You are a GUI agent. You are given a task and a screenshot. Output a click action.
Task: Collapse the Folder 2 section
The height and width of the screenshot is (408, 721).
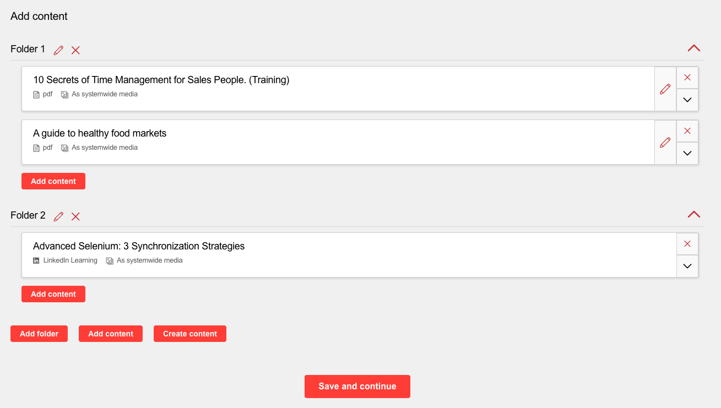pyautogui.click(x=693, y=215)
